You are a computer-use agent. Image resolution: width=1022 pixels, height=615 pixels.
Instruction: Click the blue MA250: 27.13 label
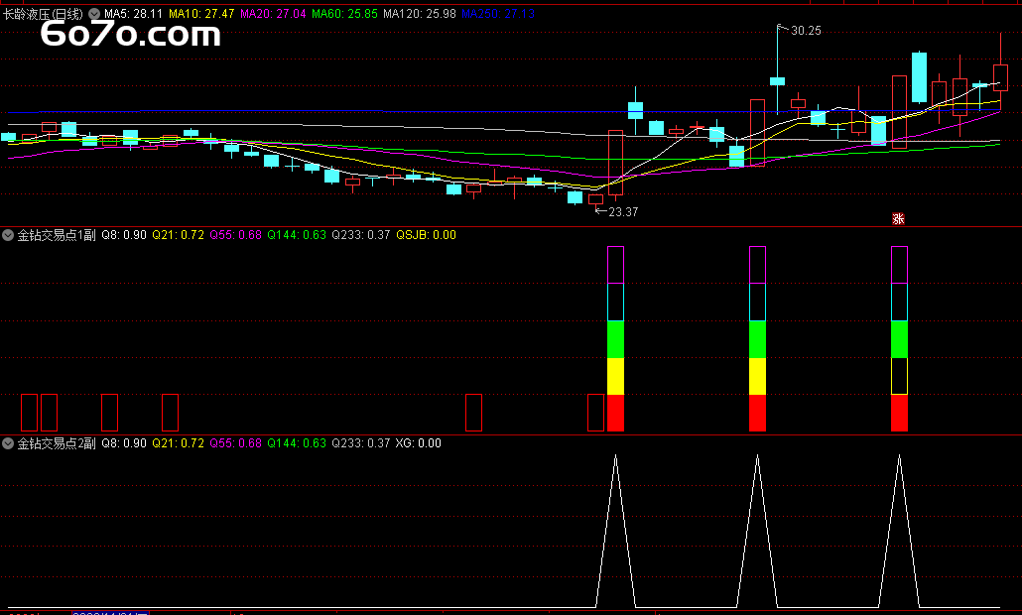[x=499, y=14]
